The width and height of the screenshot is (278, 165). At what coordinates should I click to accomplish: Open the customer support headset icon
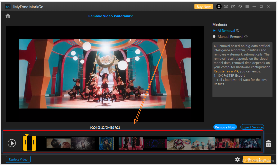pyautogui.click(x=240, y=7)
